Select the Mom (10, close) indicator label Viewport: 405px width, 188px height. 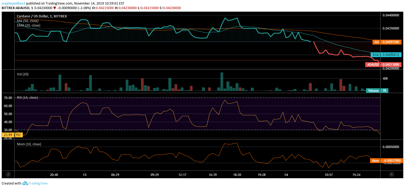[29, 144]
